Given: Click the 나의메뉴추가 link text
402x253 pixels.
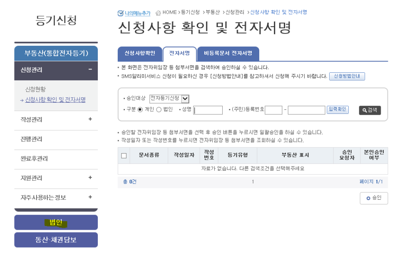Looking at the screenshot, I should pos(137,13).
